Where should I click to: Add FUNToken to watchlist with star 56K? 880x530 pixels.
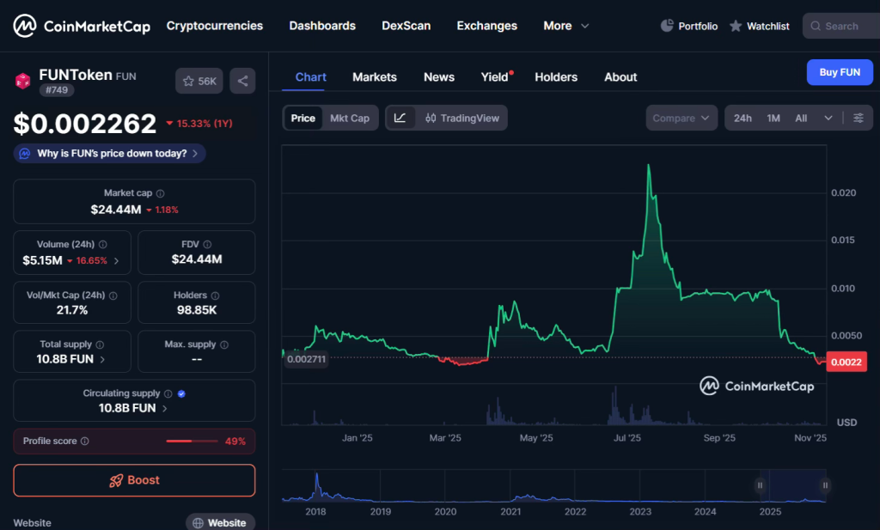coord(199,80)
